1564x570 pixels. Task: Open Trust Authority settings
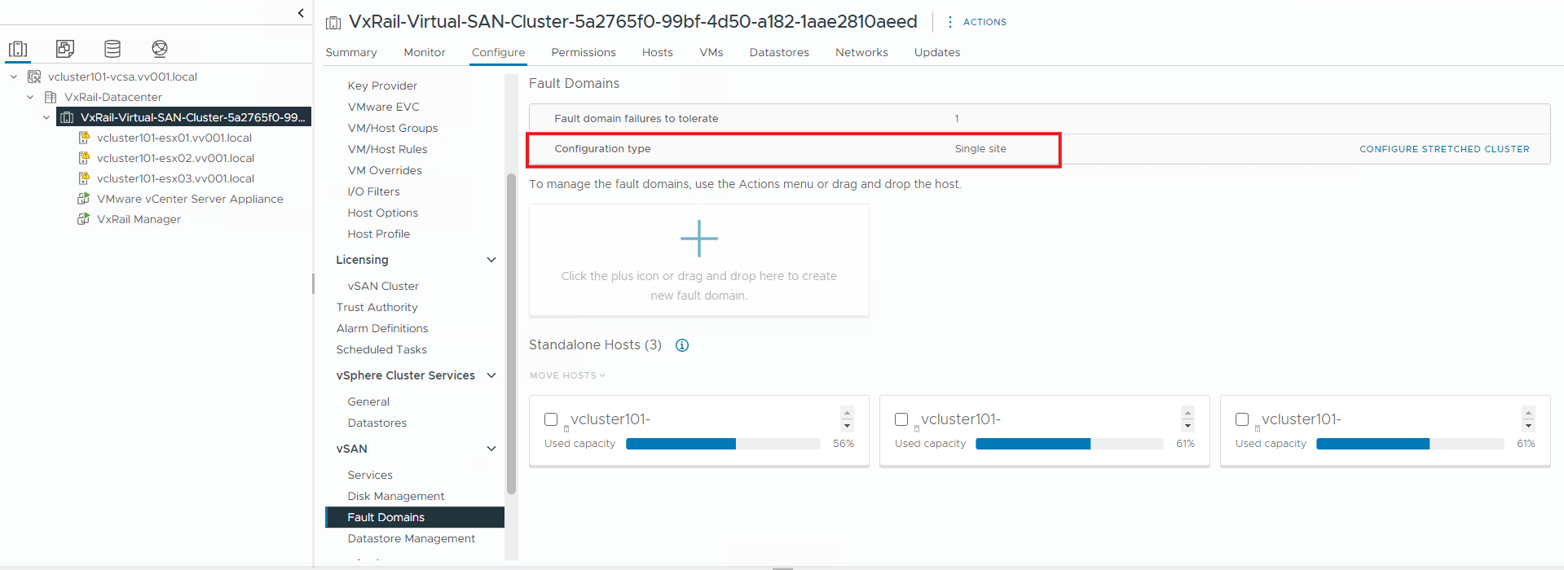[377, 307]
